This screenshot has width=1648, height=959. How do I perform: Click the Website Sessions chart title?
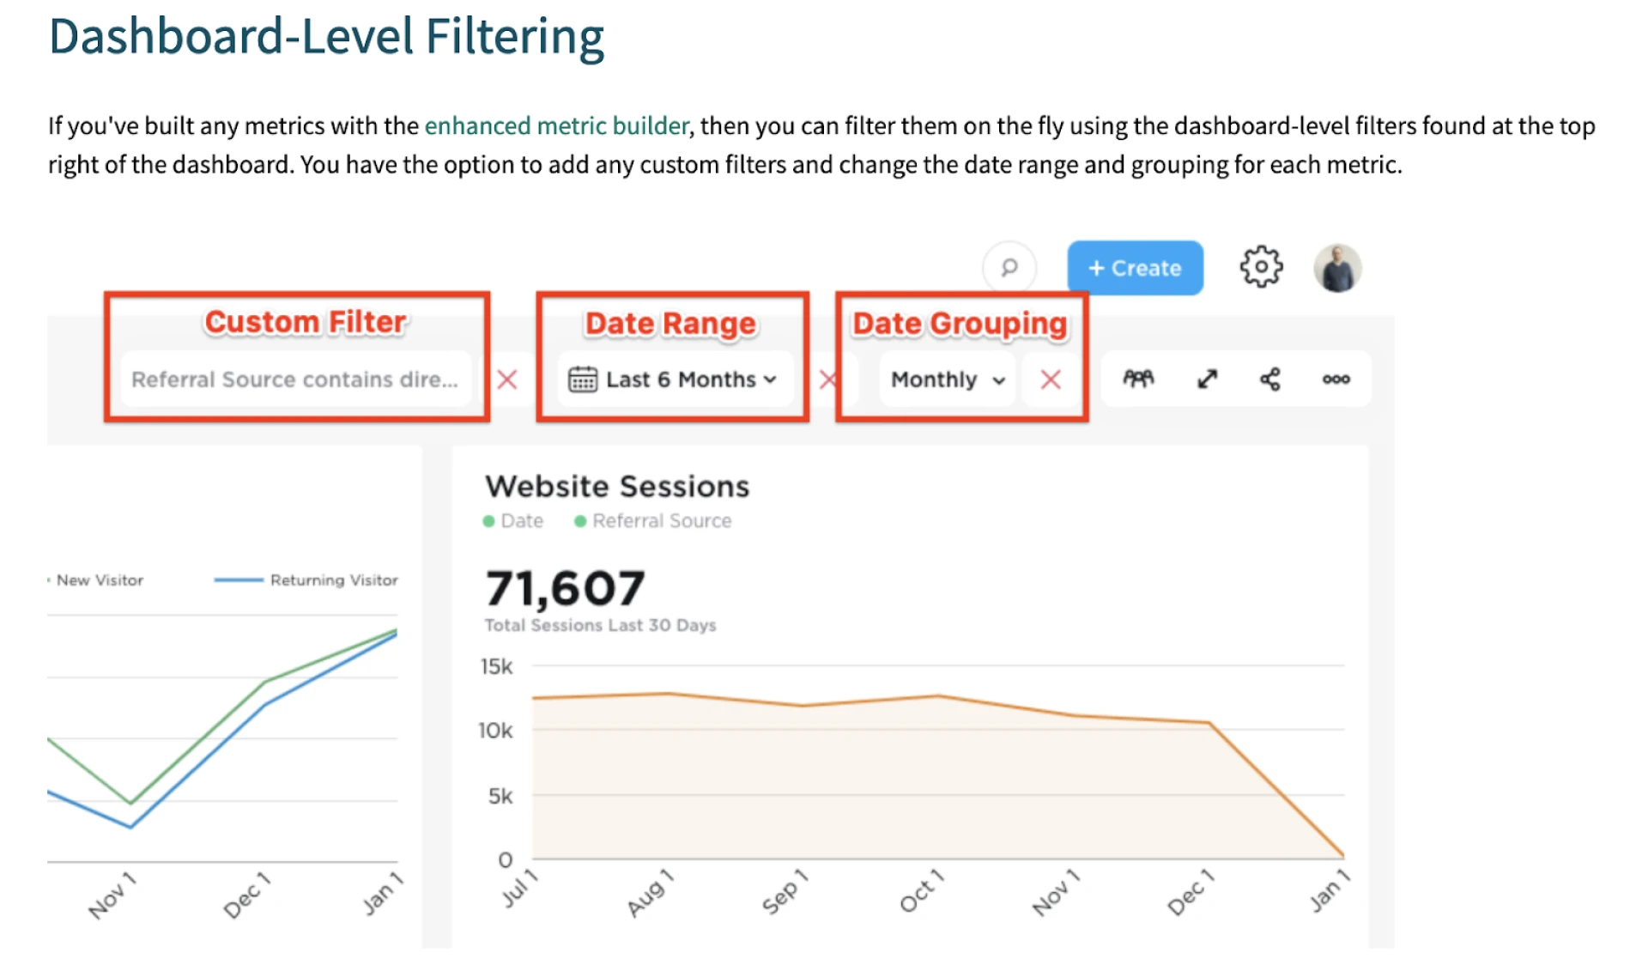click(616, 487)
